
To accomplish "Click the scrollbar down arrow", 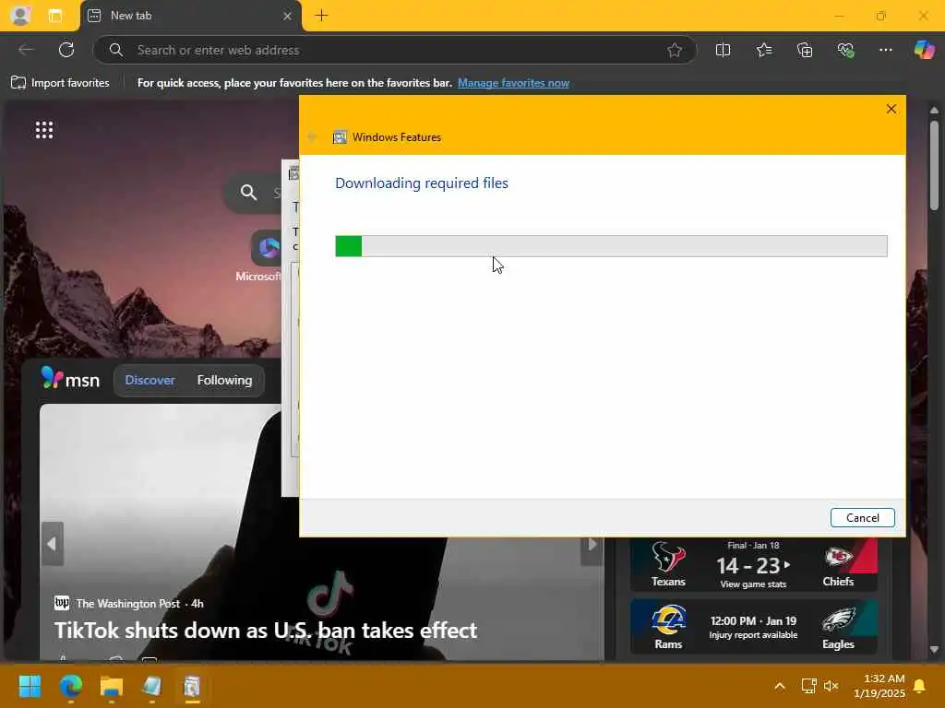I will click(934, 649).
